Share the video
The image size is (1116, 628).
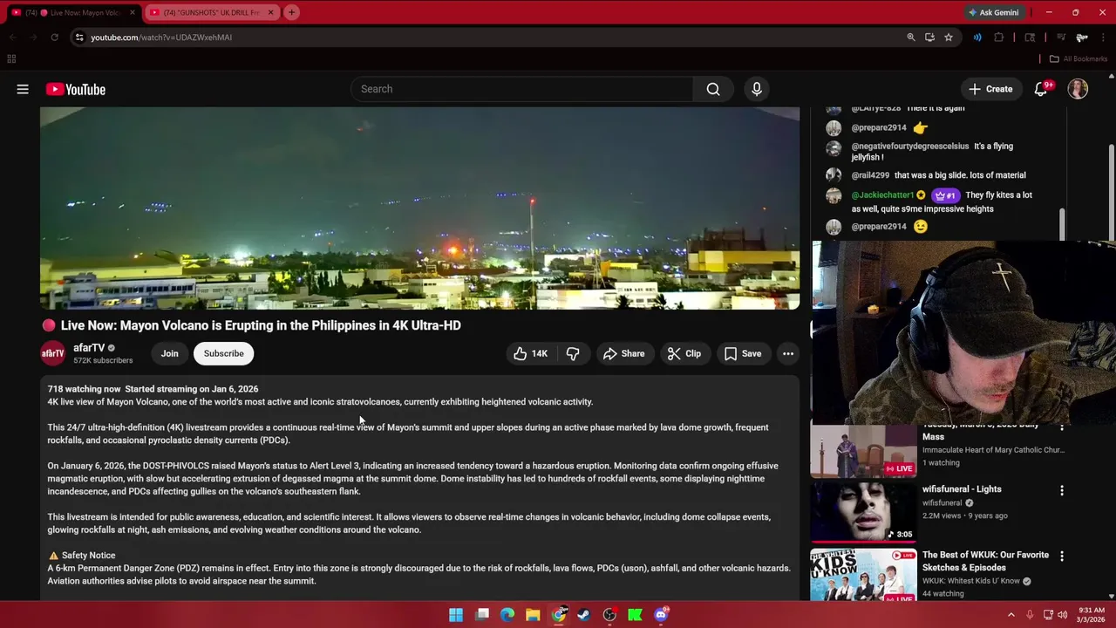(623, 353)
